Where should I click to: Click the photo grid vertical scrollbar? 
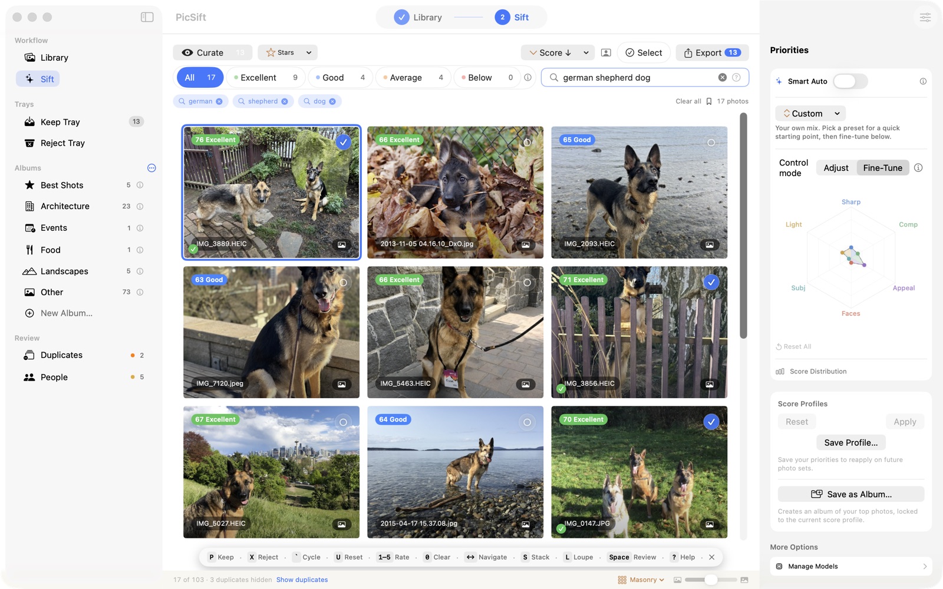point(743,226)
